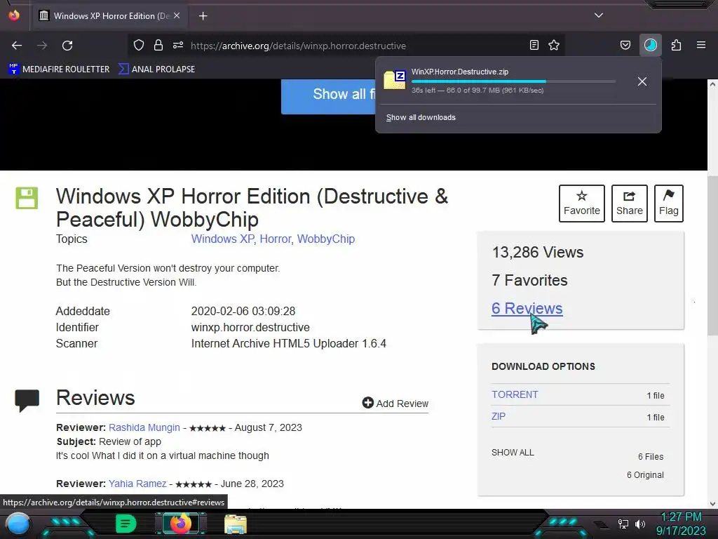Click the Flag button
The height and width of the screenshot is (539, 718).
pyautogui.click(x=668, y=204)
